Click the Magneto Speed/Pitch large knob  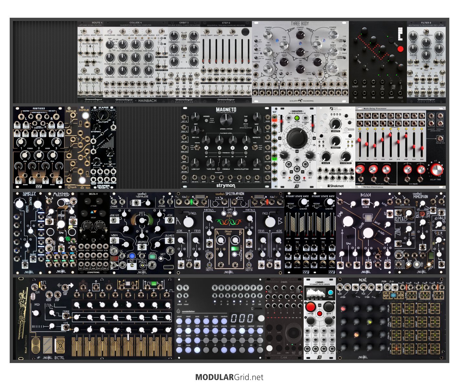tap(226, 120)
